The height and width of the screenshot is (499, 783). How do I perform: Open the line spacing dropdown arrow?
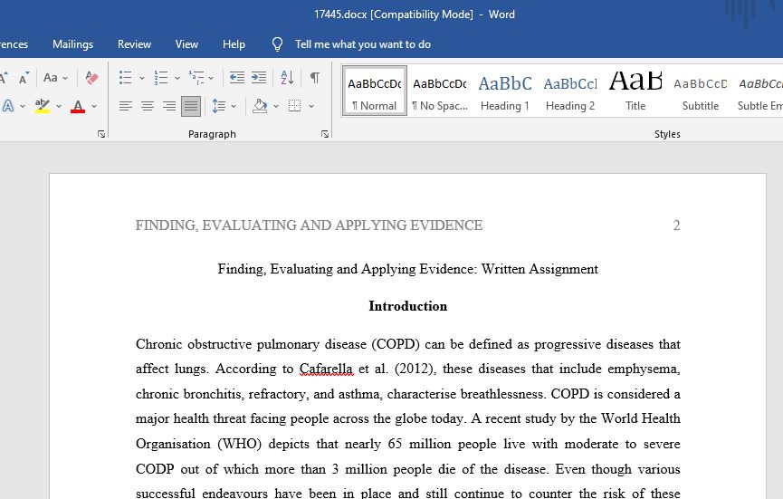coord(234,106)
